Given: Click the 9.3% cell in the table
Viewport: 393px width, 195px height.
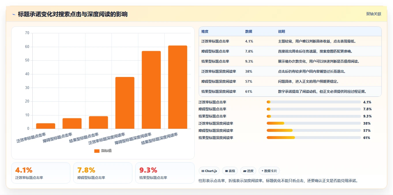Looking at the screenshot, I should point(249,61).
